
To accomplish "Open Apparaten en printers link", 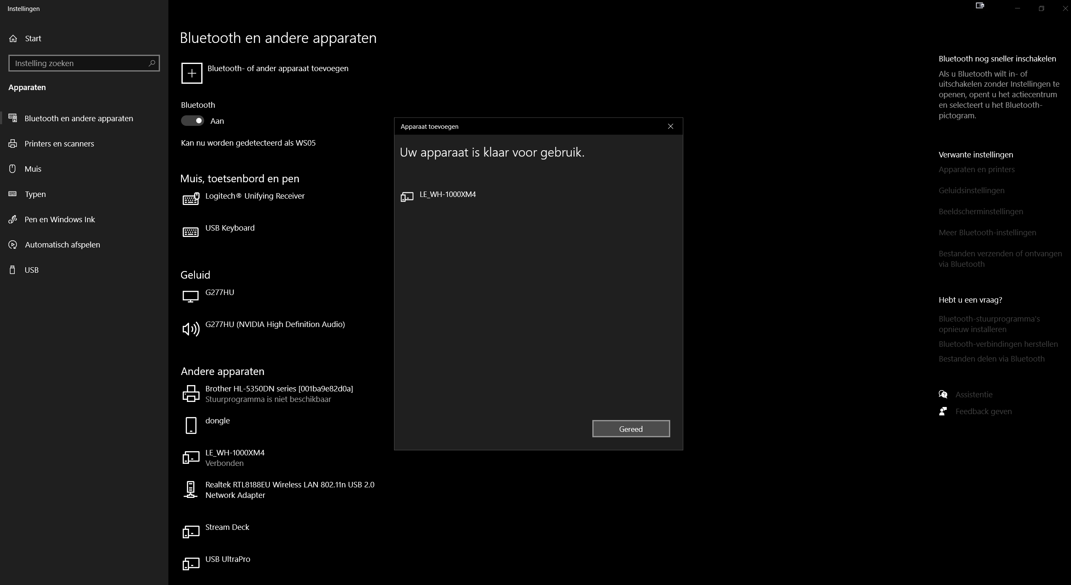I will [x=977, y=169].
